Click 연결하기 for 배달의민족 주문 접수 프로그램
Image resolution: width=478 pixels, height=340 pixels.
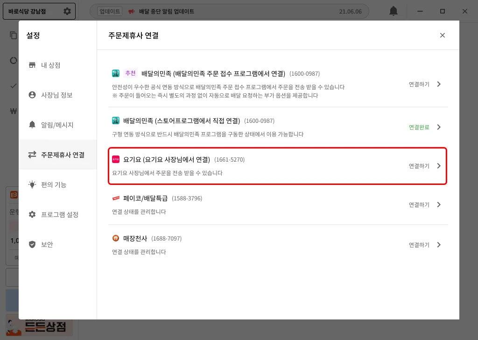tap(419, 84)
